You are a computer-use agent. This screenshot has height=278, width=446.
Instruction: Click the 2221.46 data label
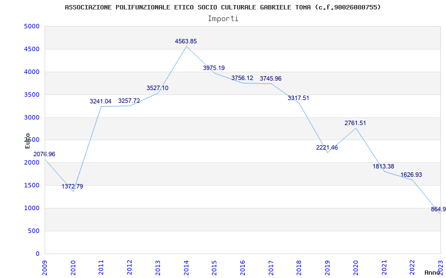pos(327,148)
